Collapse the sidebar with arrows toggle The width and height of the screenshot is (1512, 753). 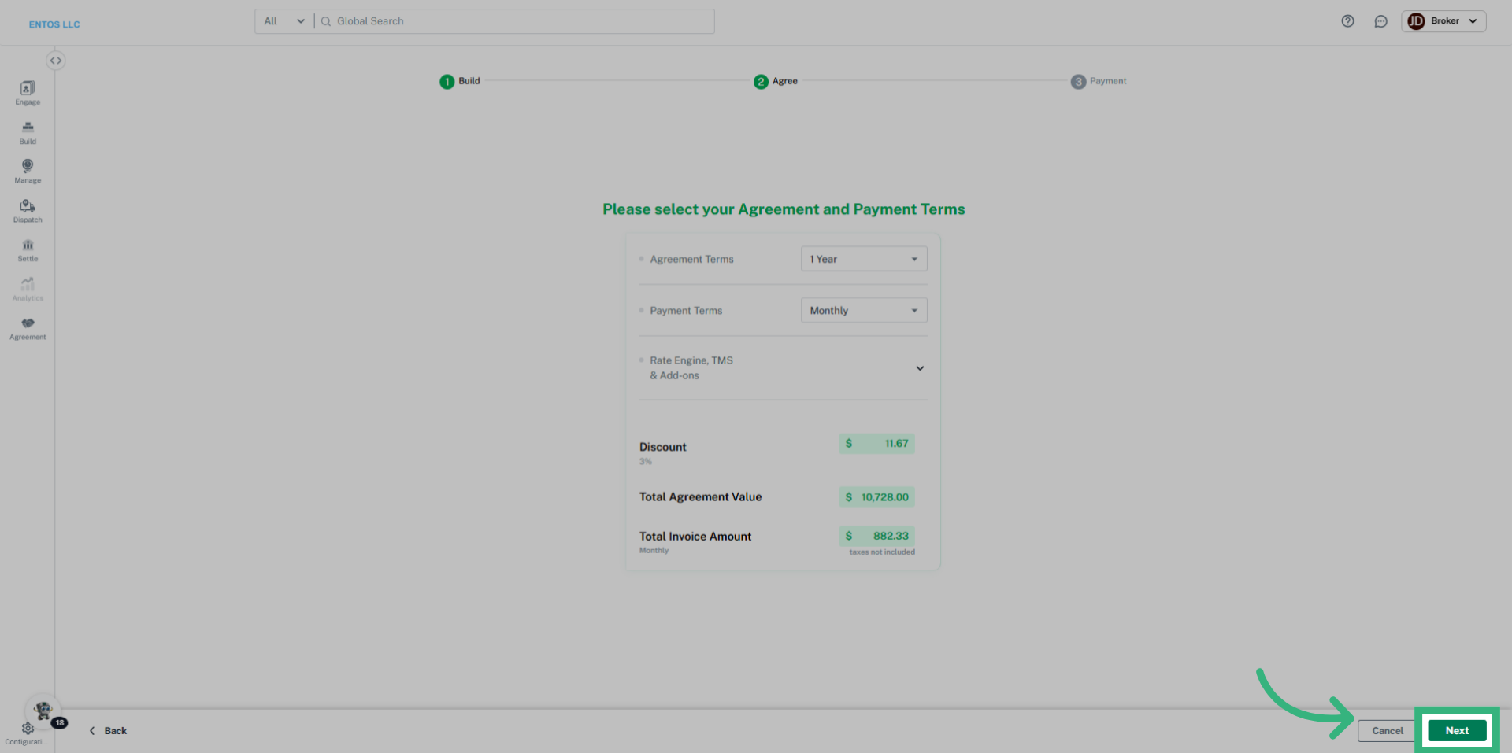55,61
